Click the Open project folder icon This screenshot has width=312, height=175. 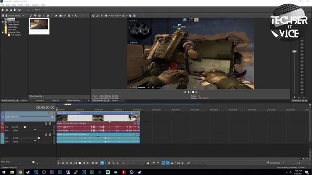[7, 10]
